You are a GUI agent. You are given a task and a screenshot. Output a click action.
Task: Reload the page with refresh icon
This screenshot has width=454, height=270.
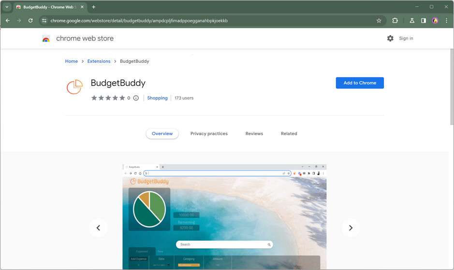tap(30, 21)
